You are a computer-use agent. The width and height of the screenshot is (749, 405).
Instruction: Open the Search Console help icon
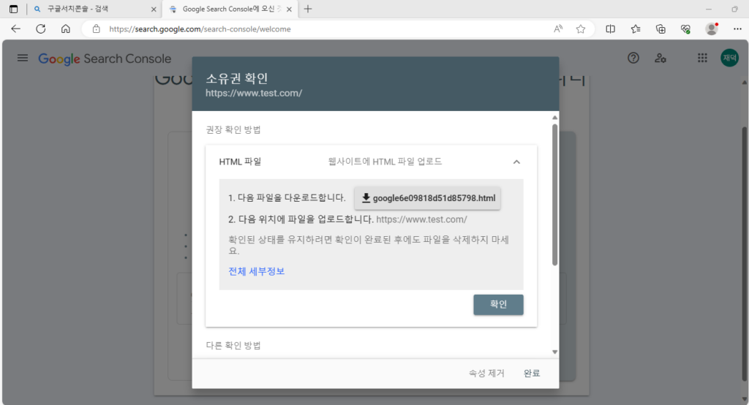633,58
